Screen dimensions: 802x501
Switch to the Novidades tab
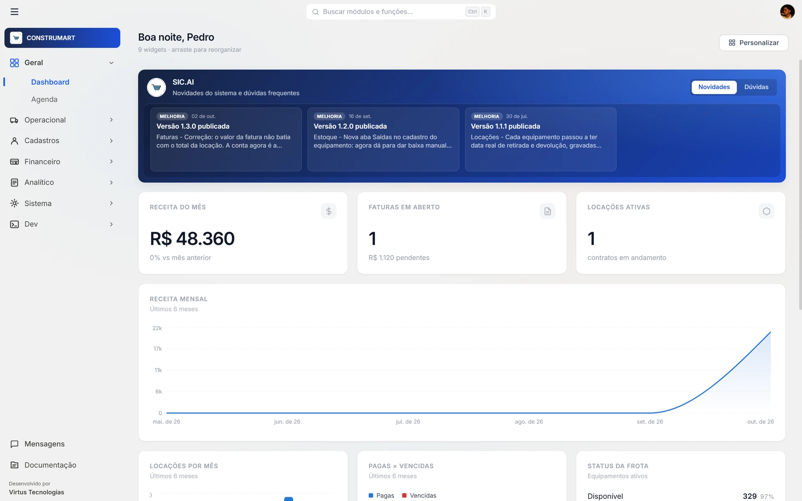pyautogui.click(x=714, y=87)
